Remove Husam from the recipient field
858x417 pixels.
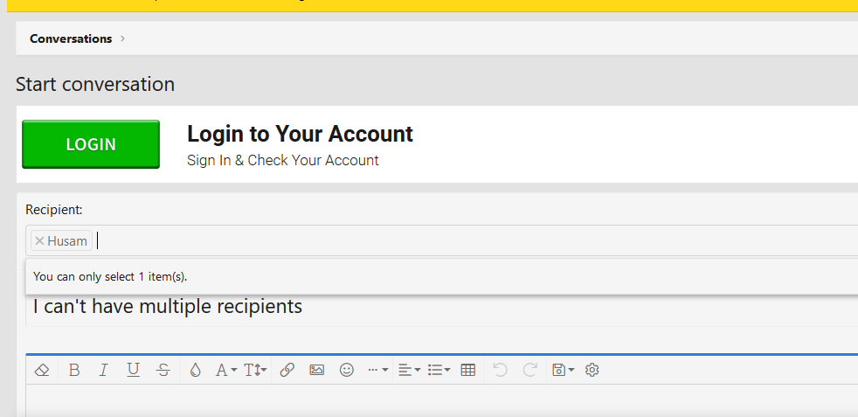click(x=39, y=241)
